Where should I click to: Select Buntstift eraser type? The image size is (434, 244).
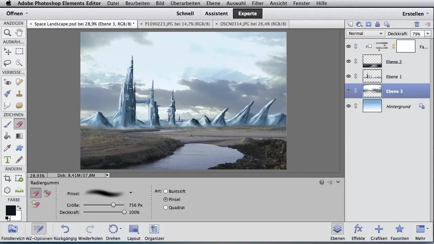coord(166,191)
